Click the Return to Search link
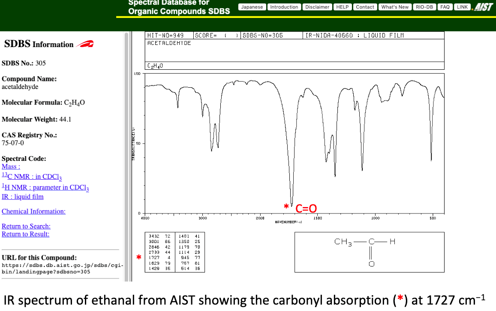Screen dimensions: 496x311 pyautogui.click(x=26, y=226)
